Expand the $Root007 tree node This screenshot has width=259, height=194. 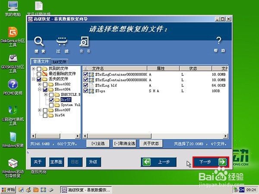tap(40, 110)
